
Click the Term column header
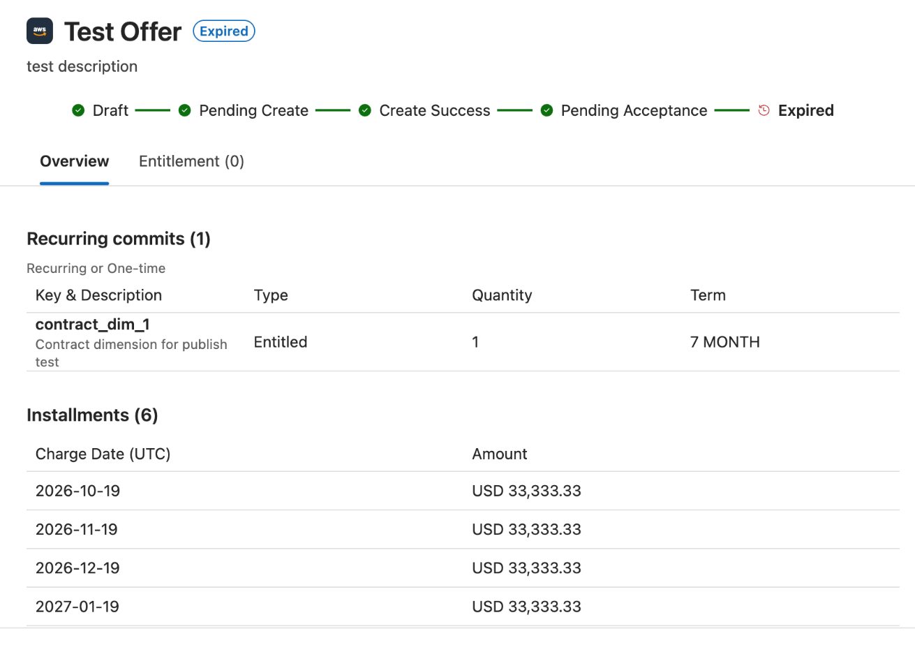708,295
